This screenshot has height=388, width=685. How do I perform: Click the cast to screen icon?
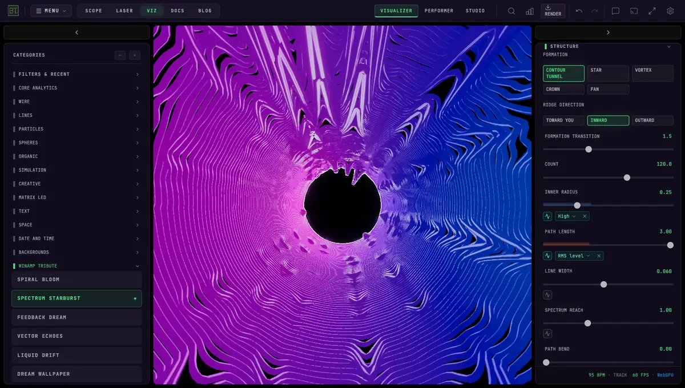pyautogui.click(x=634, y=11)
